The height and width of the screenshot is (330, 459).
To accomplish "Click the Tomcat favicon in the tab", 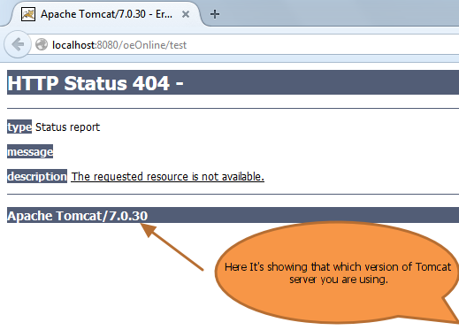I will click(x=28, y=14).
